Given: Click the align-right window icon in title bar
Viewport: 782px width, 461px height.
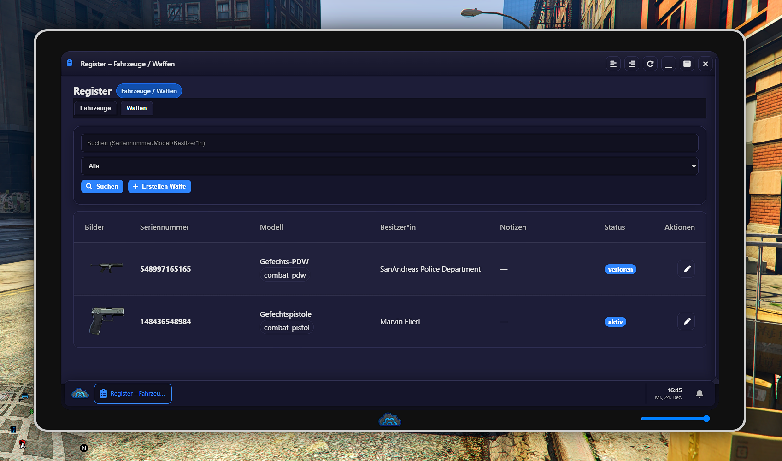Looking at the screenshot, I should pos(631,64).
